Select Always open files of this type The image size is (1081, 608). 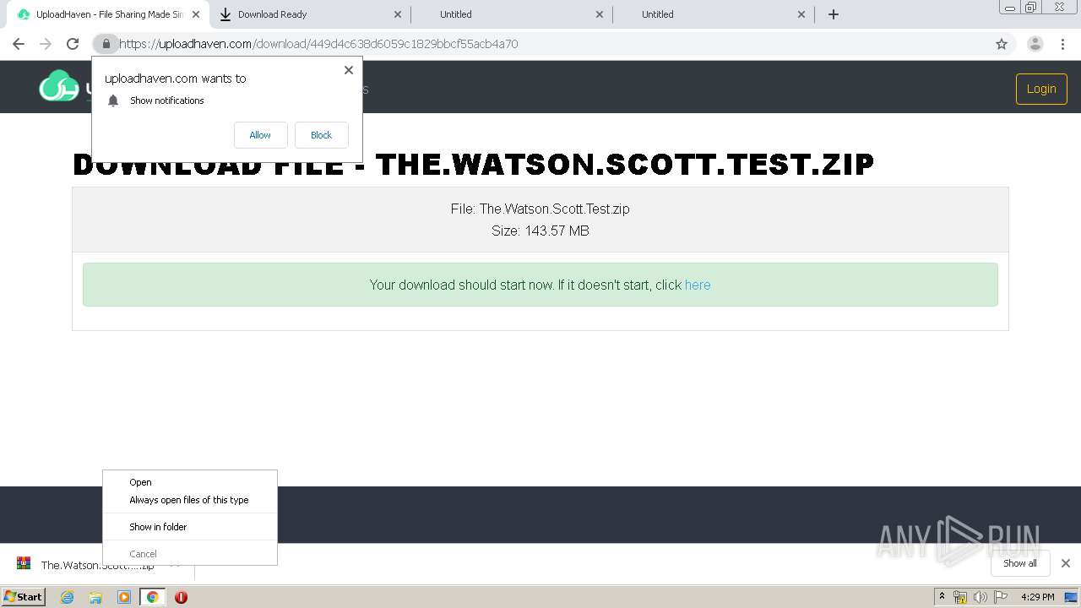(x=189, y=500)
